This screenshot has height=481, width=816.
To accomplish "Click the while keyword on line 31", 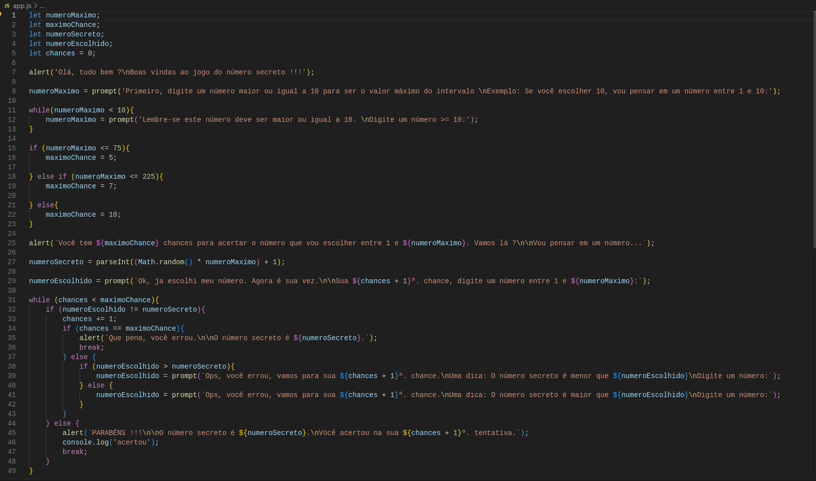I will pyautogui.click(x=39, y=300).
